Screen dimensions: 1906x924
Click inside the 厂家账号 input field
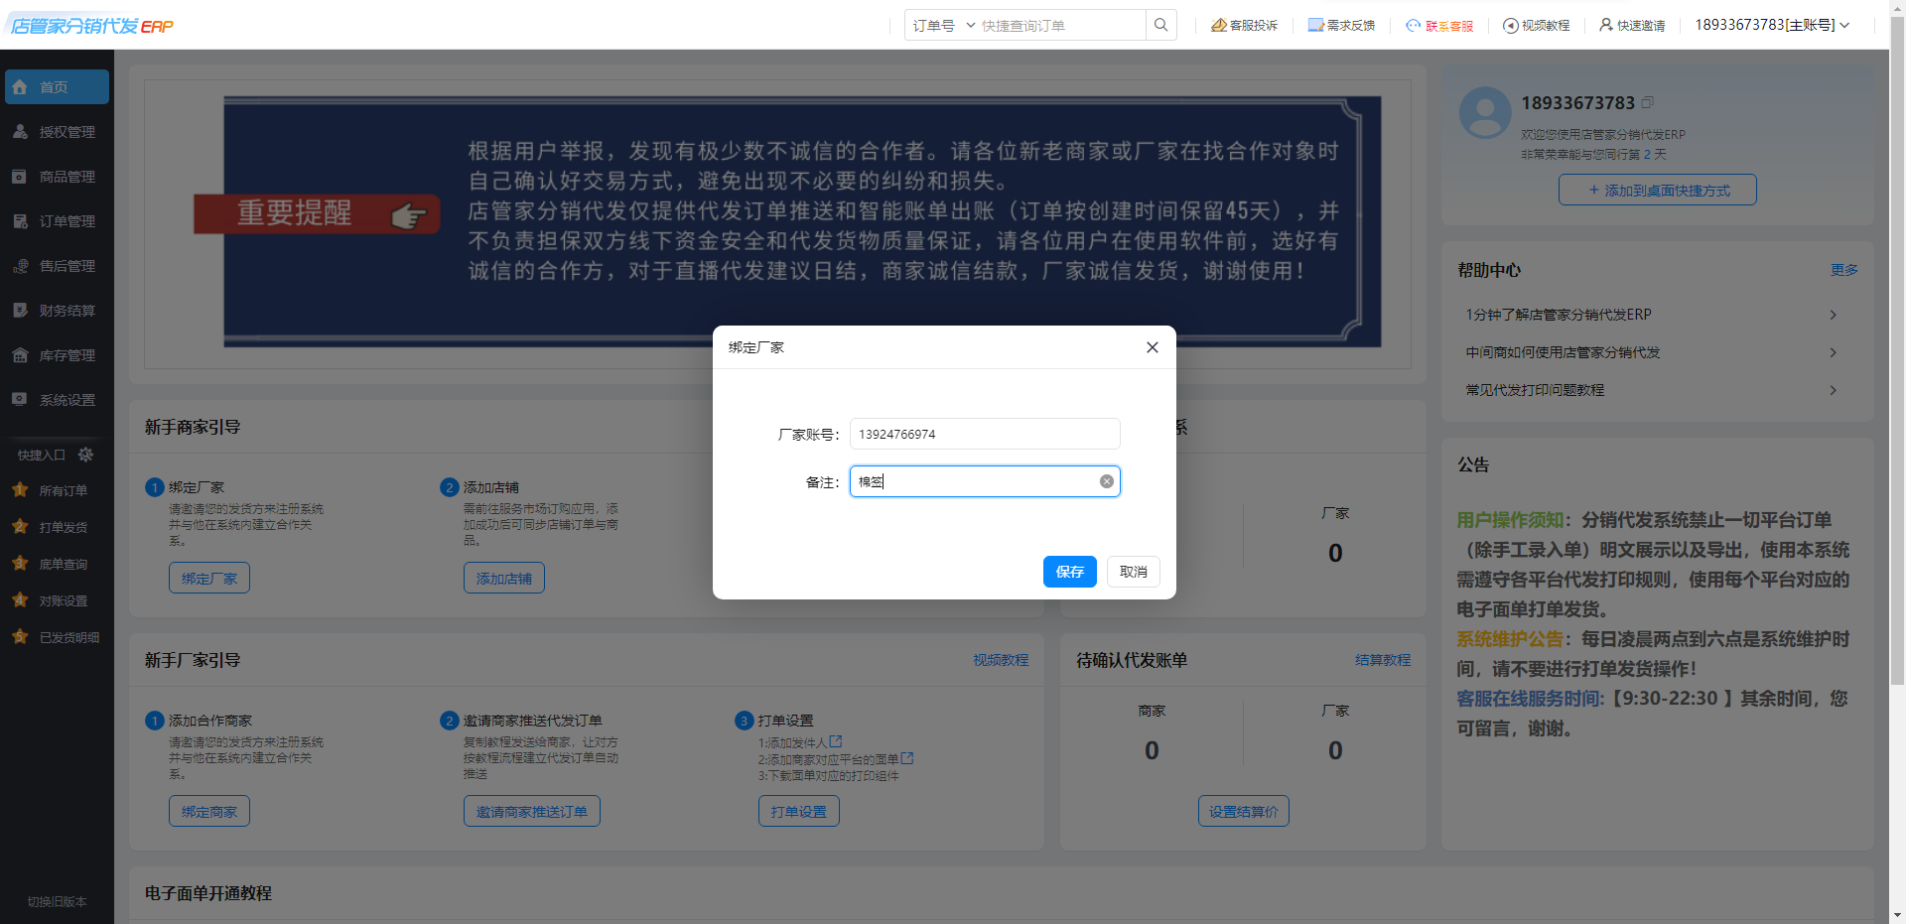tap(984, 434)
